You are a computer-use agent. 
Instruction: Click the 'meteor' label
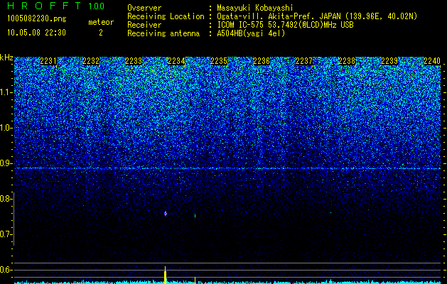pos(101,22)
